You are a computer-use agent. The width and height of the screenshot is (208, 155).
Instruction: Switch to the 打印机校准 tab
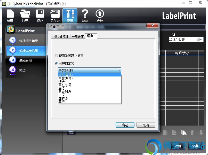61,36
